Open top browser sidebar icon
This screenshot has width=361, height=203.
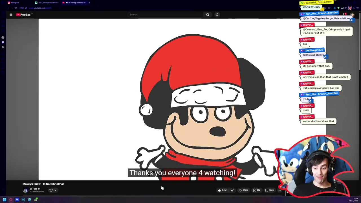coord(3,37)
